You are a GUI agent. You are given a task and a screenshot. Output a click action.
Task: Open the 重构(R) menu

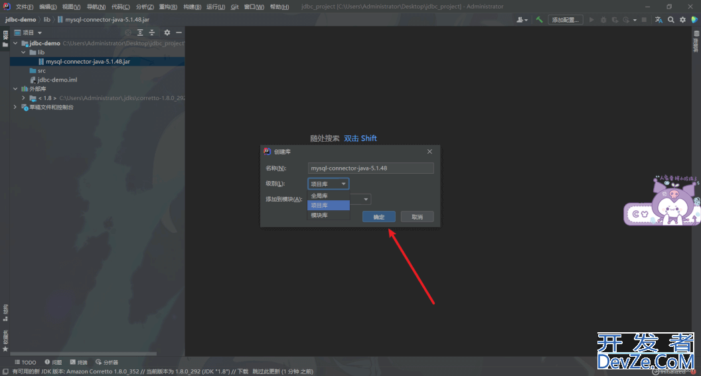168,7
